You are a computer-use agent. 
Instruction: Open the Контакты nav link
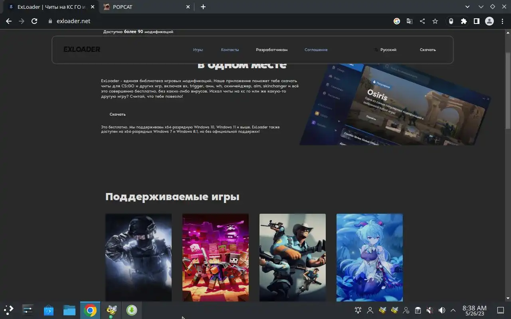[x=230, y=50]
